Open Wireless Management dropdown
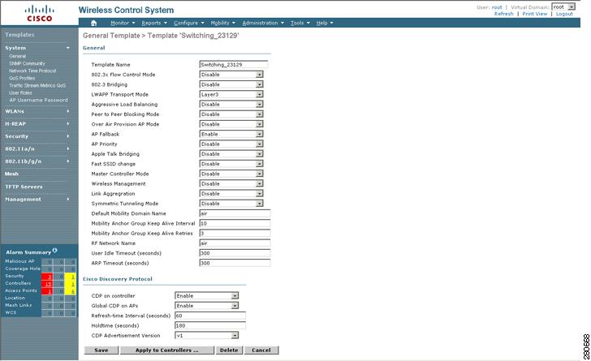This screenshot has width=591, height=361. tap(231, 183)
